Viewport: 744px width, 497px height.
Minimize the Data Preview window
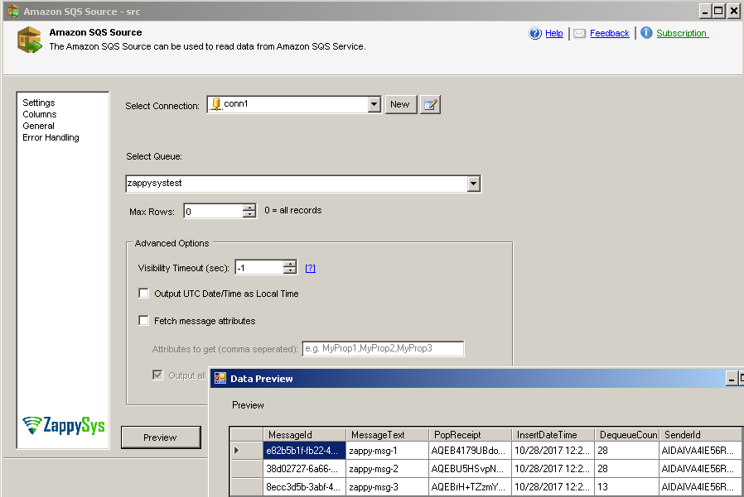point(732,378)
